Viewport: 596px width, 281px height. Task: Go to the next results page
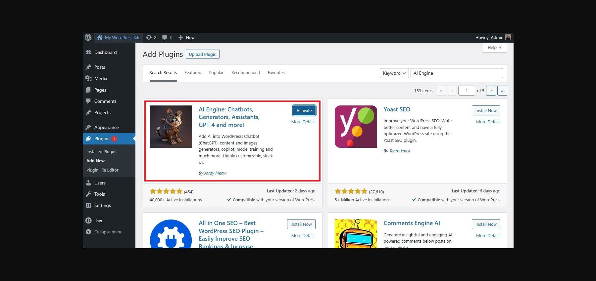pyautogui.click(x=491, y=91)
